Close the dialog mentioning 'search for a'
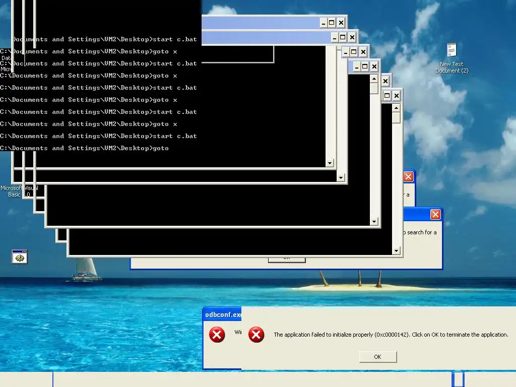The image size is (516, 387). tap(435, 215)
